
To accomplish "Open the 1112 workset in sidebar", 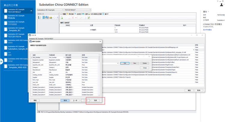I will coord(16,60).
